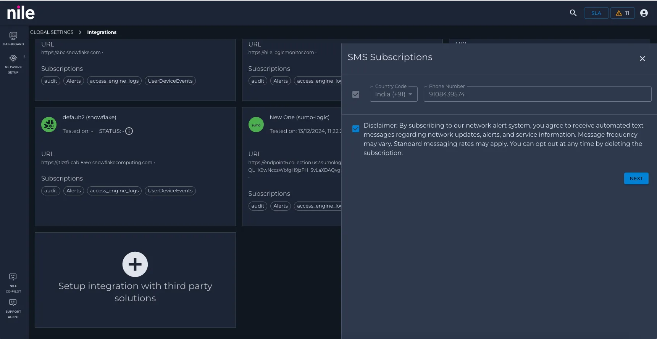The height and width of the screenshot is (339, 657).
Task: Click the Phone Number input field
Action: click(538, 94)
